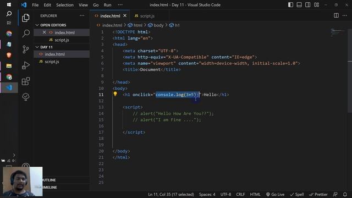Click the selected console.log(3+5); text
This screenshot has height=198, width=352.
click(x=177, y=95)
